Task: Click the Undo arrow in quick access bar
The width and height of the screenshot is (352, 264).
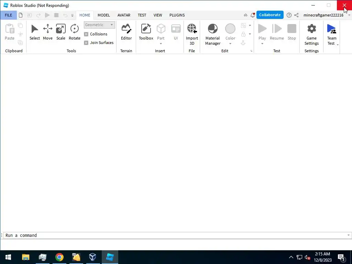Action: 65,15
